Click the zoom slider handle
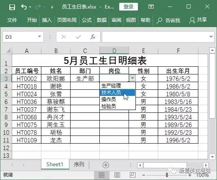This screenshot has width=217, height=180. [167, 175]
